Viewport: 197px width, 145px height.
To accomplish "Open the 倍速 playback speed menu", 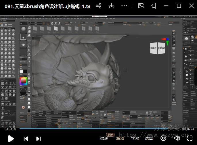I will coord(104,138).
